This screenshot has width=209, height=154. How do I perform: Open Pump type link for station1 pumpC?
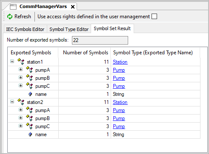click(x=119, y=86)
